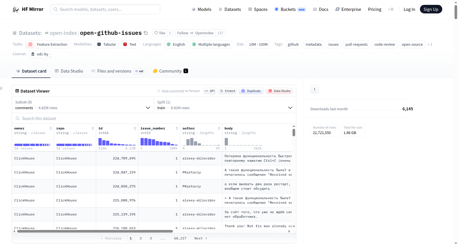Open Models in the top navigation
The image size is (458, 246).
(202, 9)
